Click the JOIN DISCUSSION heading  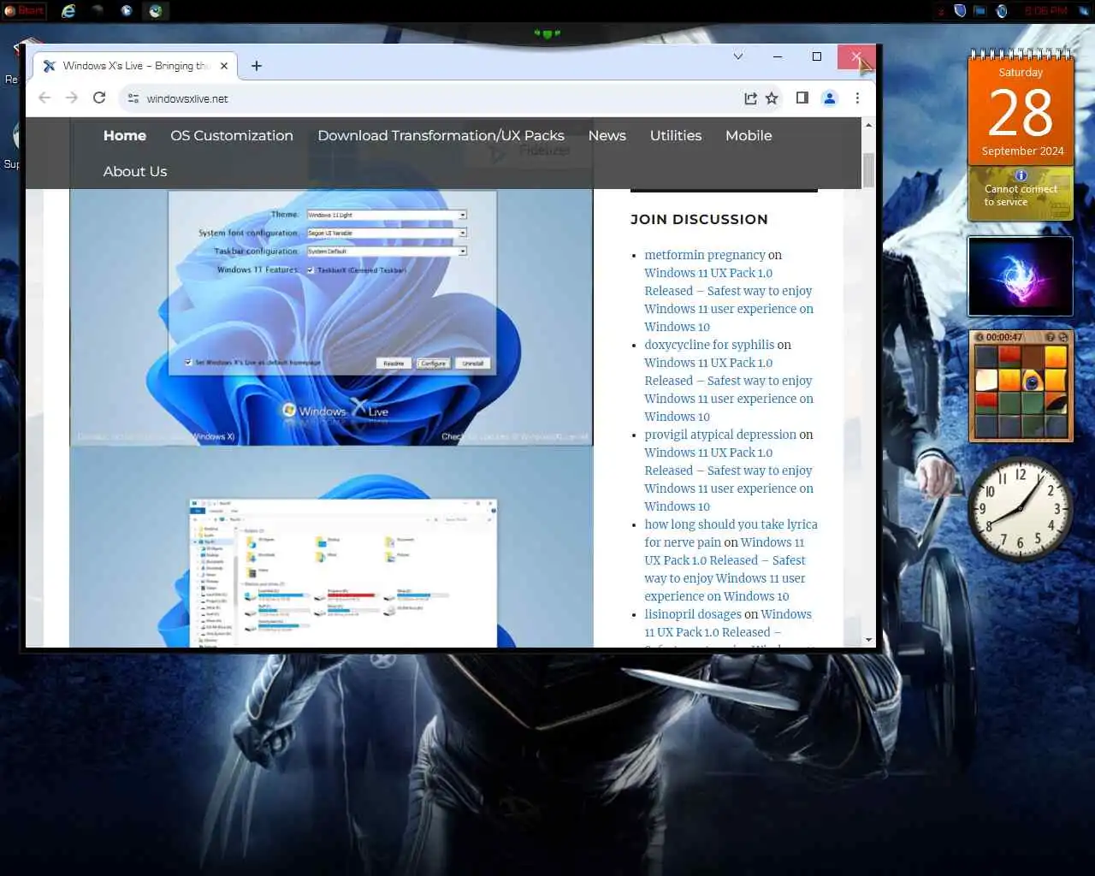click(699, 219)
